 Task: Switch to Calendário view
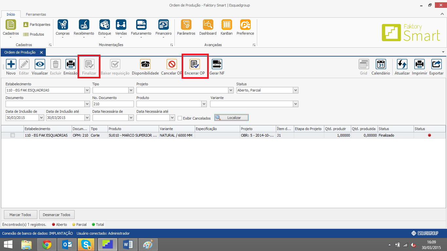click(381, 64)
